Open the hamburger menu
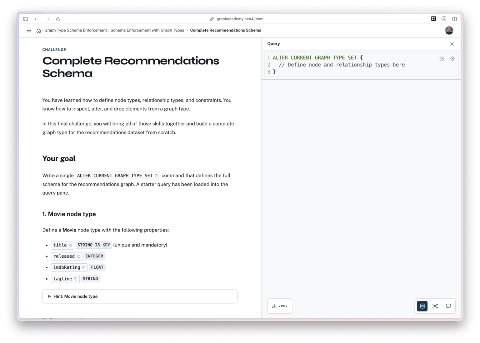 pyautogui.click(x=29, y=30)
